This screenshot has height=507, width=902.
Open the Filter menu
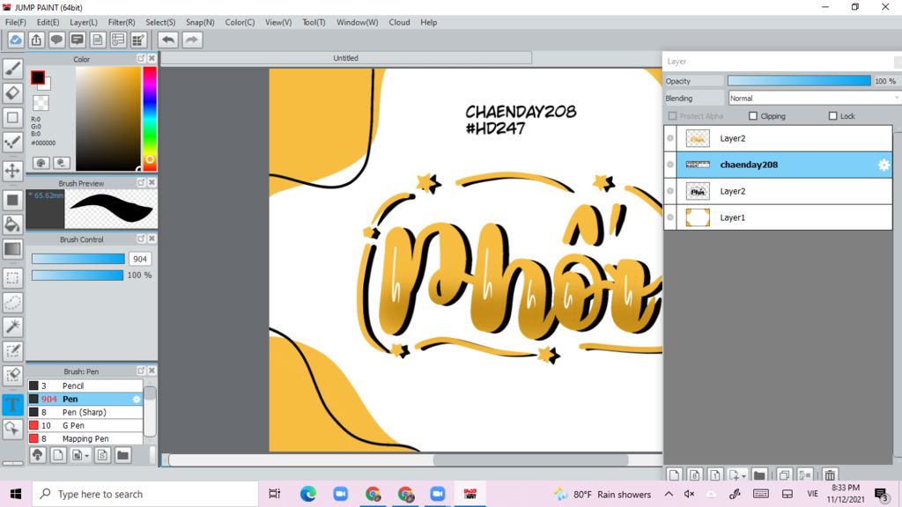point(122,22)
